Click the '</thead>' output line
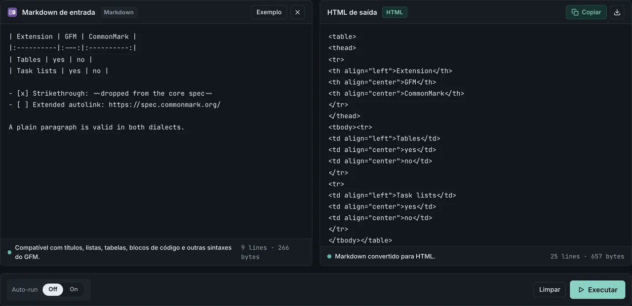632x306 pixels. (344, 116)
